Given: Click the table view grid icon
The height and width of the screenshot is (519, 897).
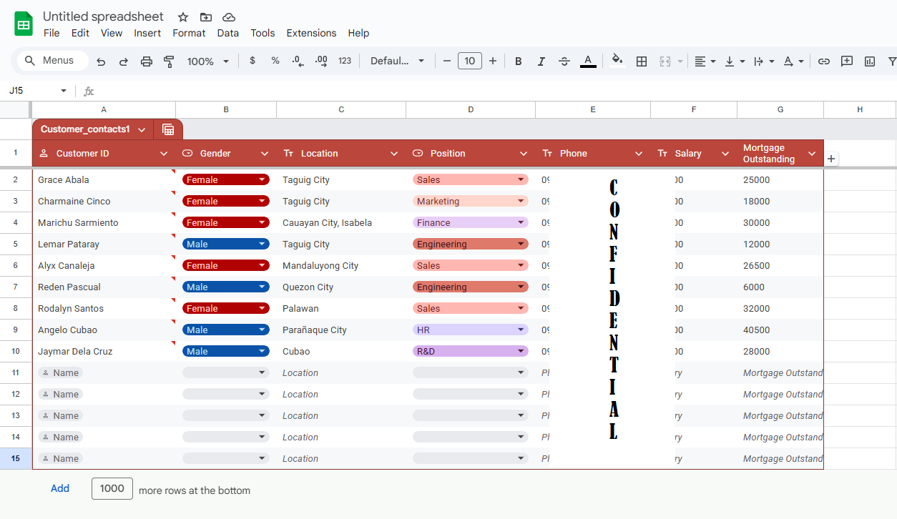Looking at the screenshot, I should [x=168, y=129].
